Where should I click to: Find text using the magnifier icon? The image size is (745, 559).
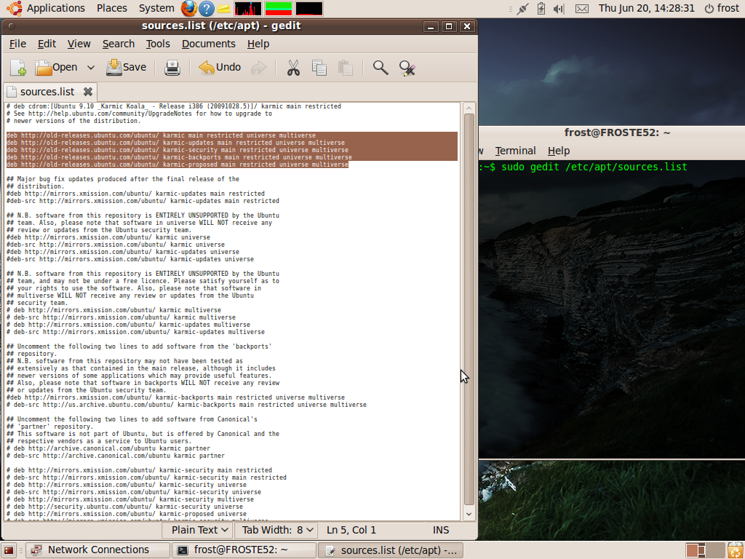[380, 68]
